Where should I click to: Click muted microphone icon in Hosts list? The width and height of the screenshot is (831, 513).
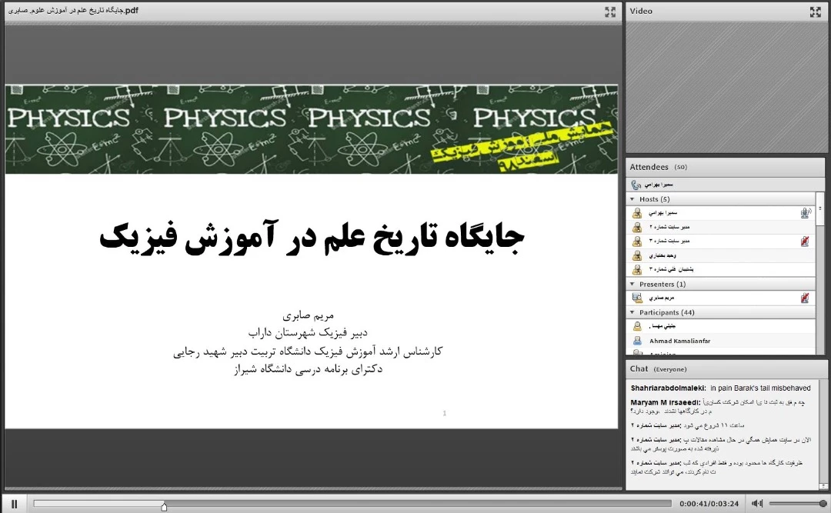805,242
